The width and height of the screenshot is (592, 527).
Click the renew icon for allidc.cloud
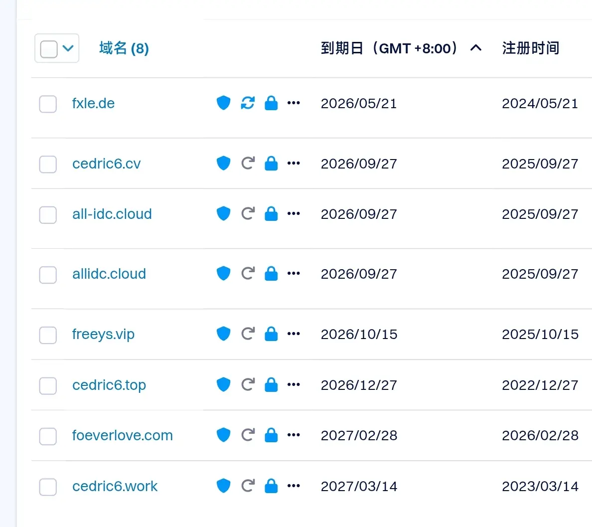coord(248,273)
